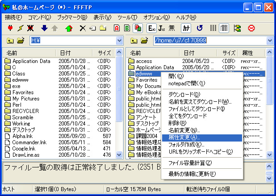
Task: Toggle JIS kanji code conversion
Action: (162, 28)
